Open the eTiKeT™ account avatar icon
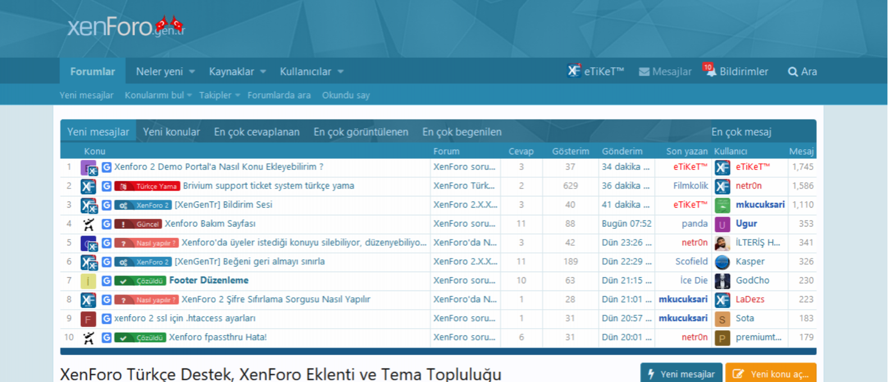Image resolution: width=888 pixels, height=382 pixels. 574,71
